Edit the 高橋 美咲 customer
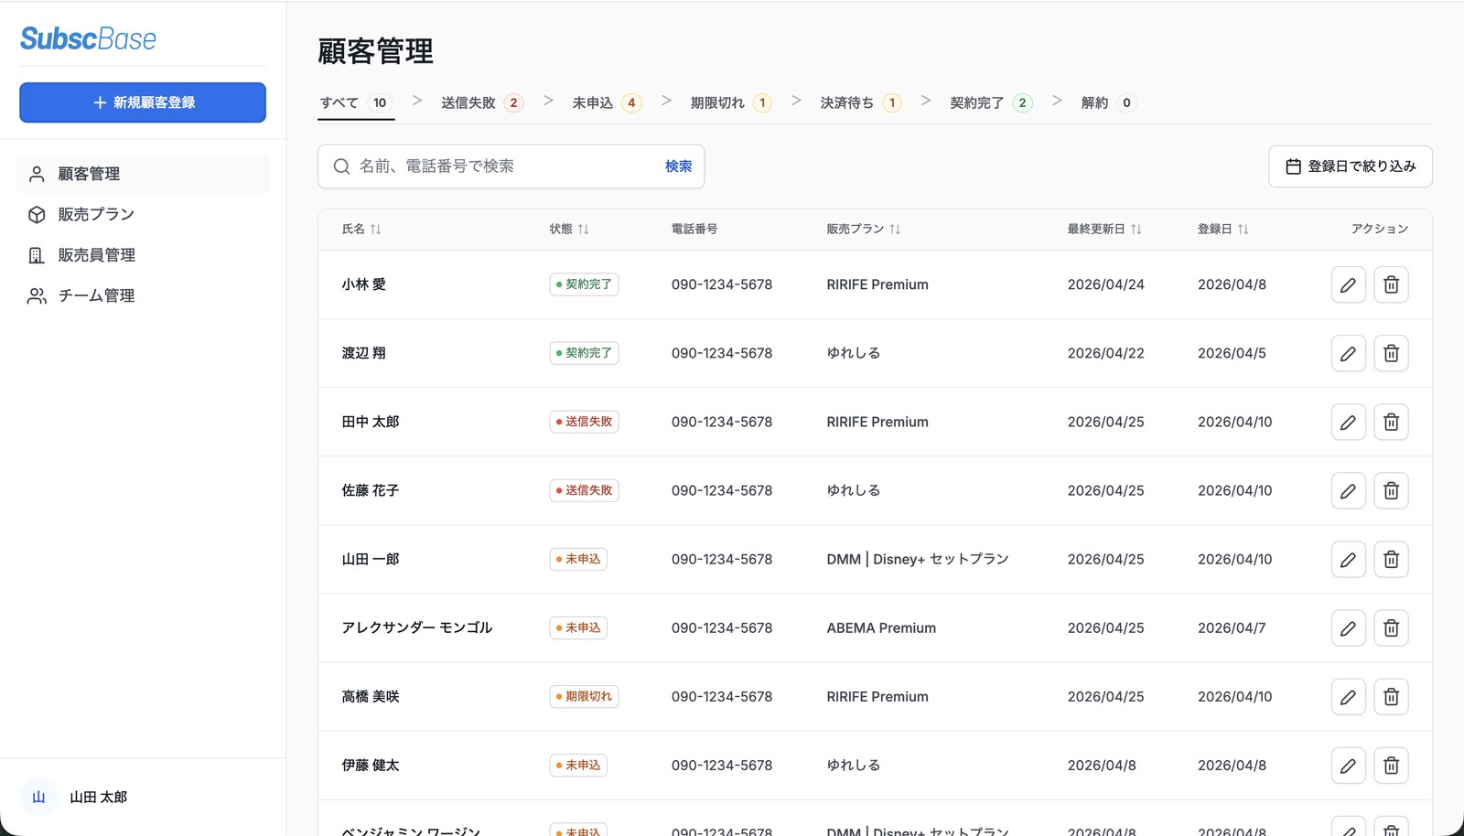Image resolution: width=1464 pixels, height=836 pixels. (1348, 696)
